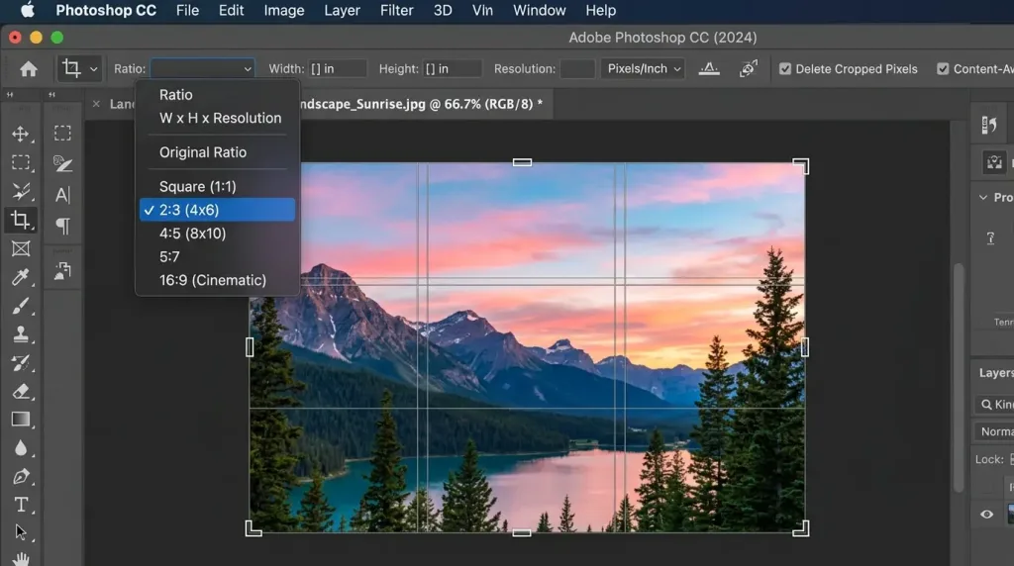Open the Window menu
Viewport: 1014px width, 566px height.
[540, 10]
